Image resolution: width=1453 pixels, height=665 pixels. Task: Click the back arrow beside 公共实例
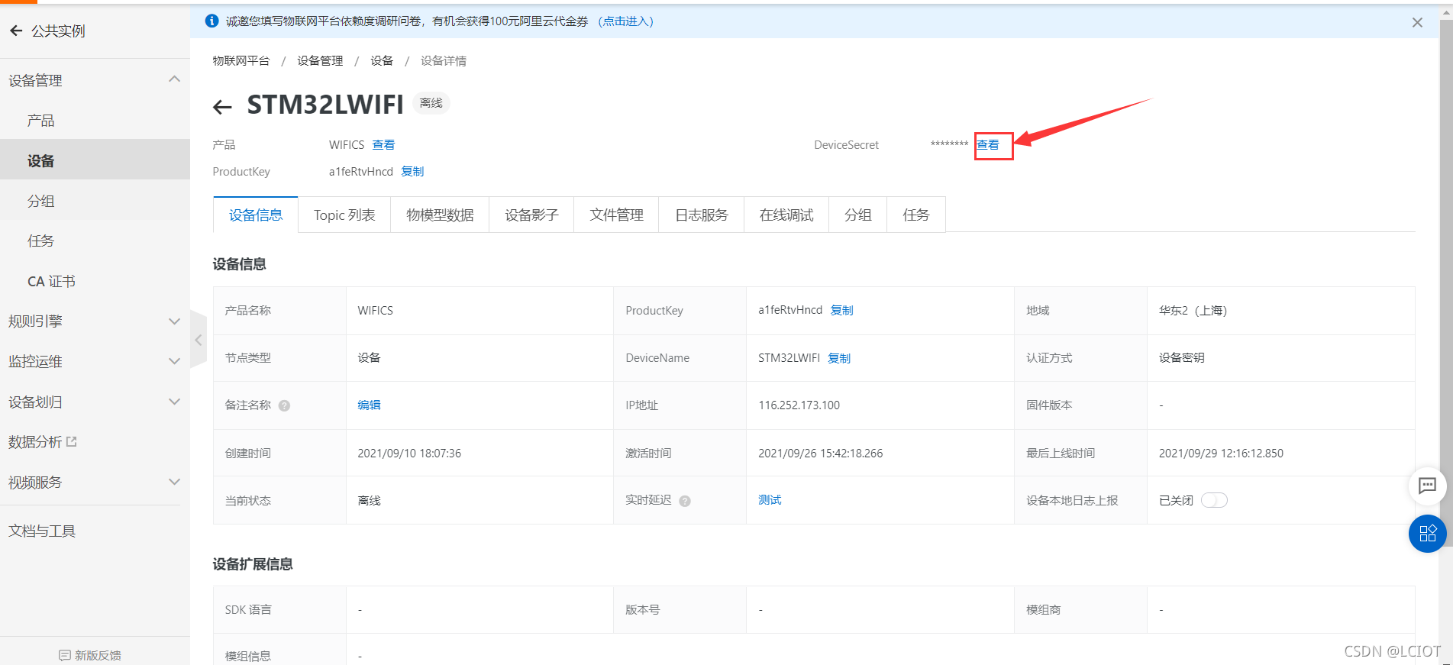point(16,31)
